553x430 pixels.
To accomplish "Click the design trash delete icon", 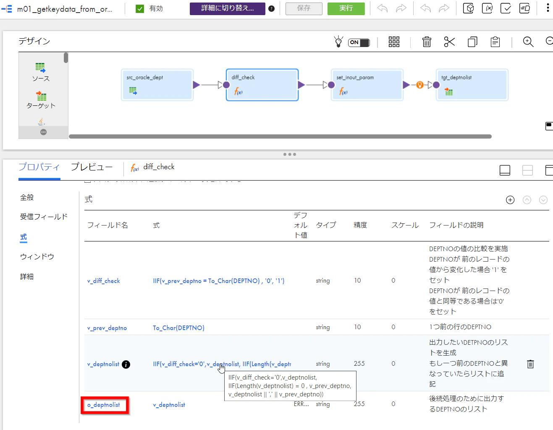I will 427,42.
